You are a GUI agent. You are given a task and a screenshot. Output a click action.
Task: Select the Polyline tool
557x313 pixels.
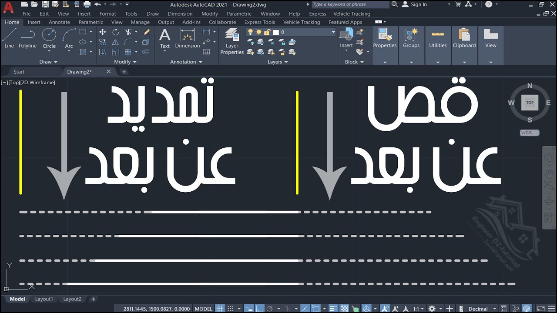28,38
